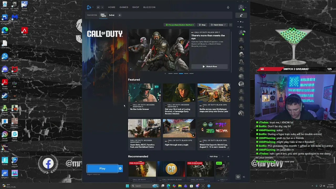Launch Fortnite desktop shortcut
This screenshot has width=336, height=189.
pyautogui.click(x=5, y=161)
